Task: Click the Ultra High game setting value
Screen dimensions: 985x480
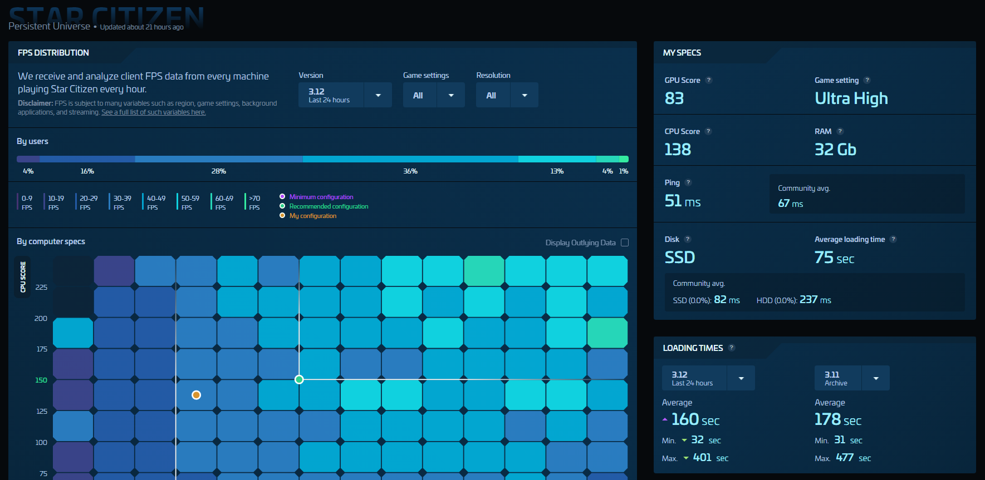Action: tap(851, 99)
